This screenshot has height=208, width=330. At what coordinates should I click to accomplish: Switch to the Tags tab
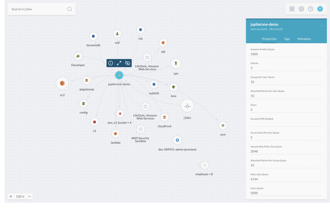(x=287, y=39)
